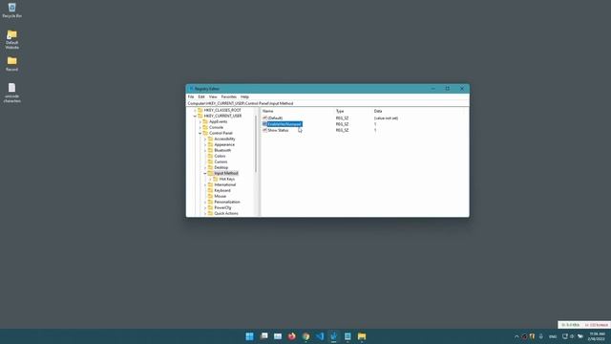611x344 pixels.
Task: Expand the Accessibility key
Action: (x=205, y=139)
